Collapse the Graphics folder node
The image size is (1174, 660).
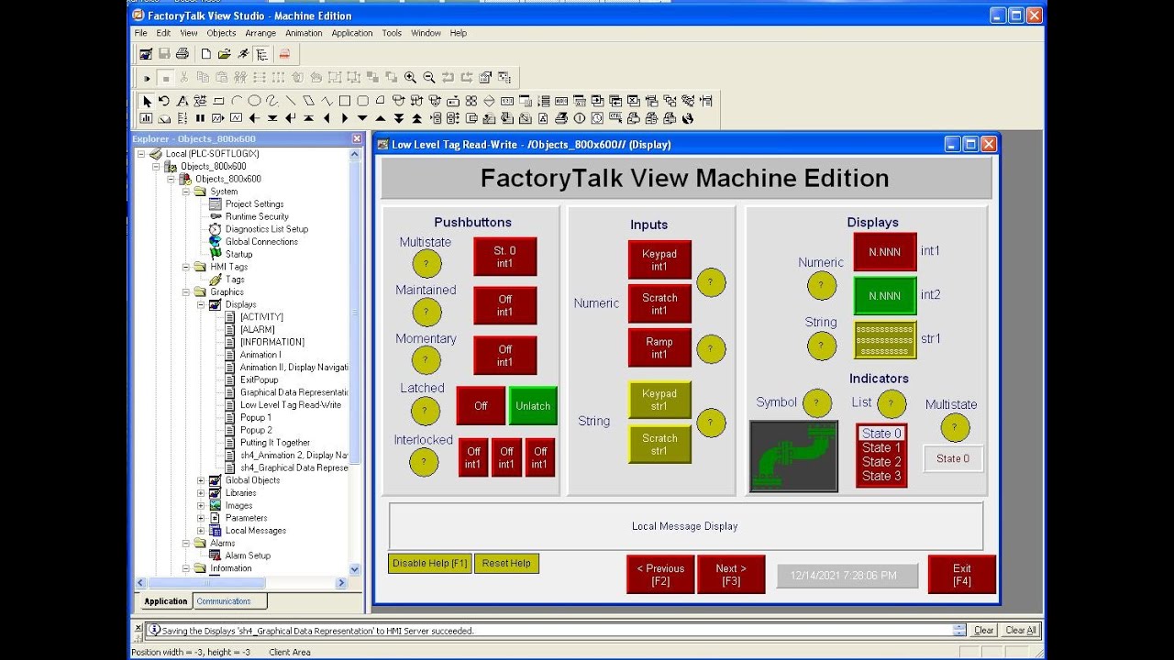(186, 291)
